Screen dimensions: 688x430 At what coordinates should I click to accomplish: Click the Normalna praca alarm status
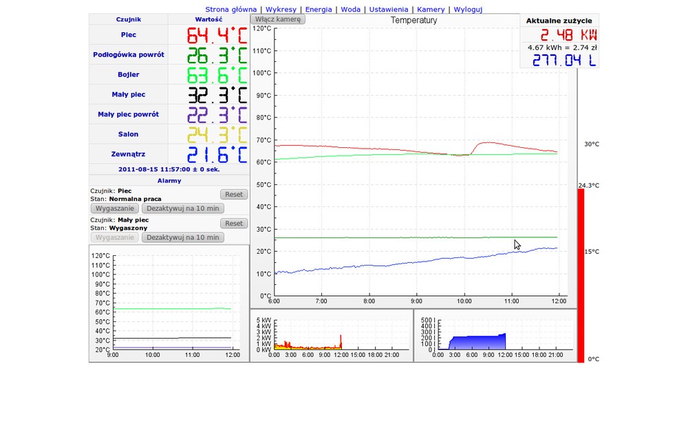(x=135, y=199)
